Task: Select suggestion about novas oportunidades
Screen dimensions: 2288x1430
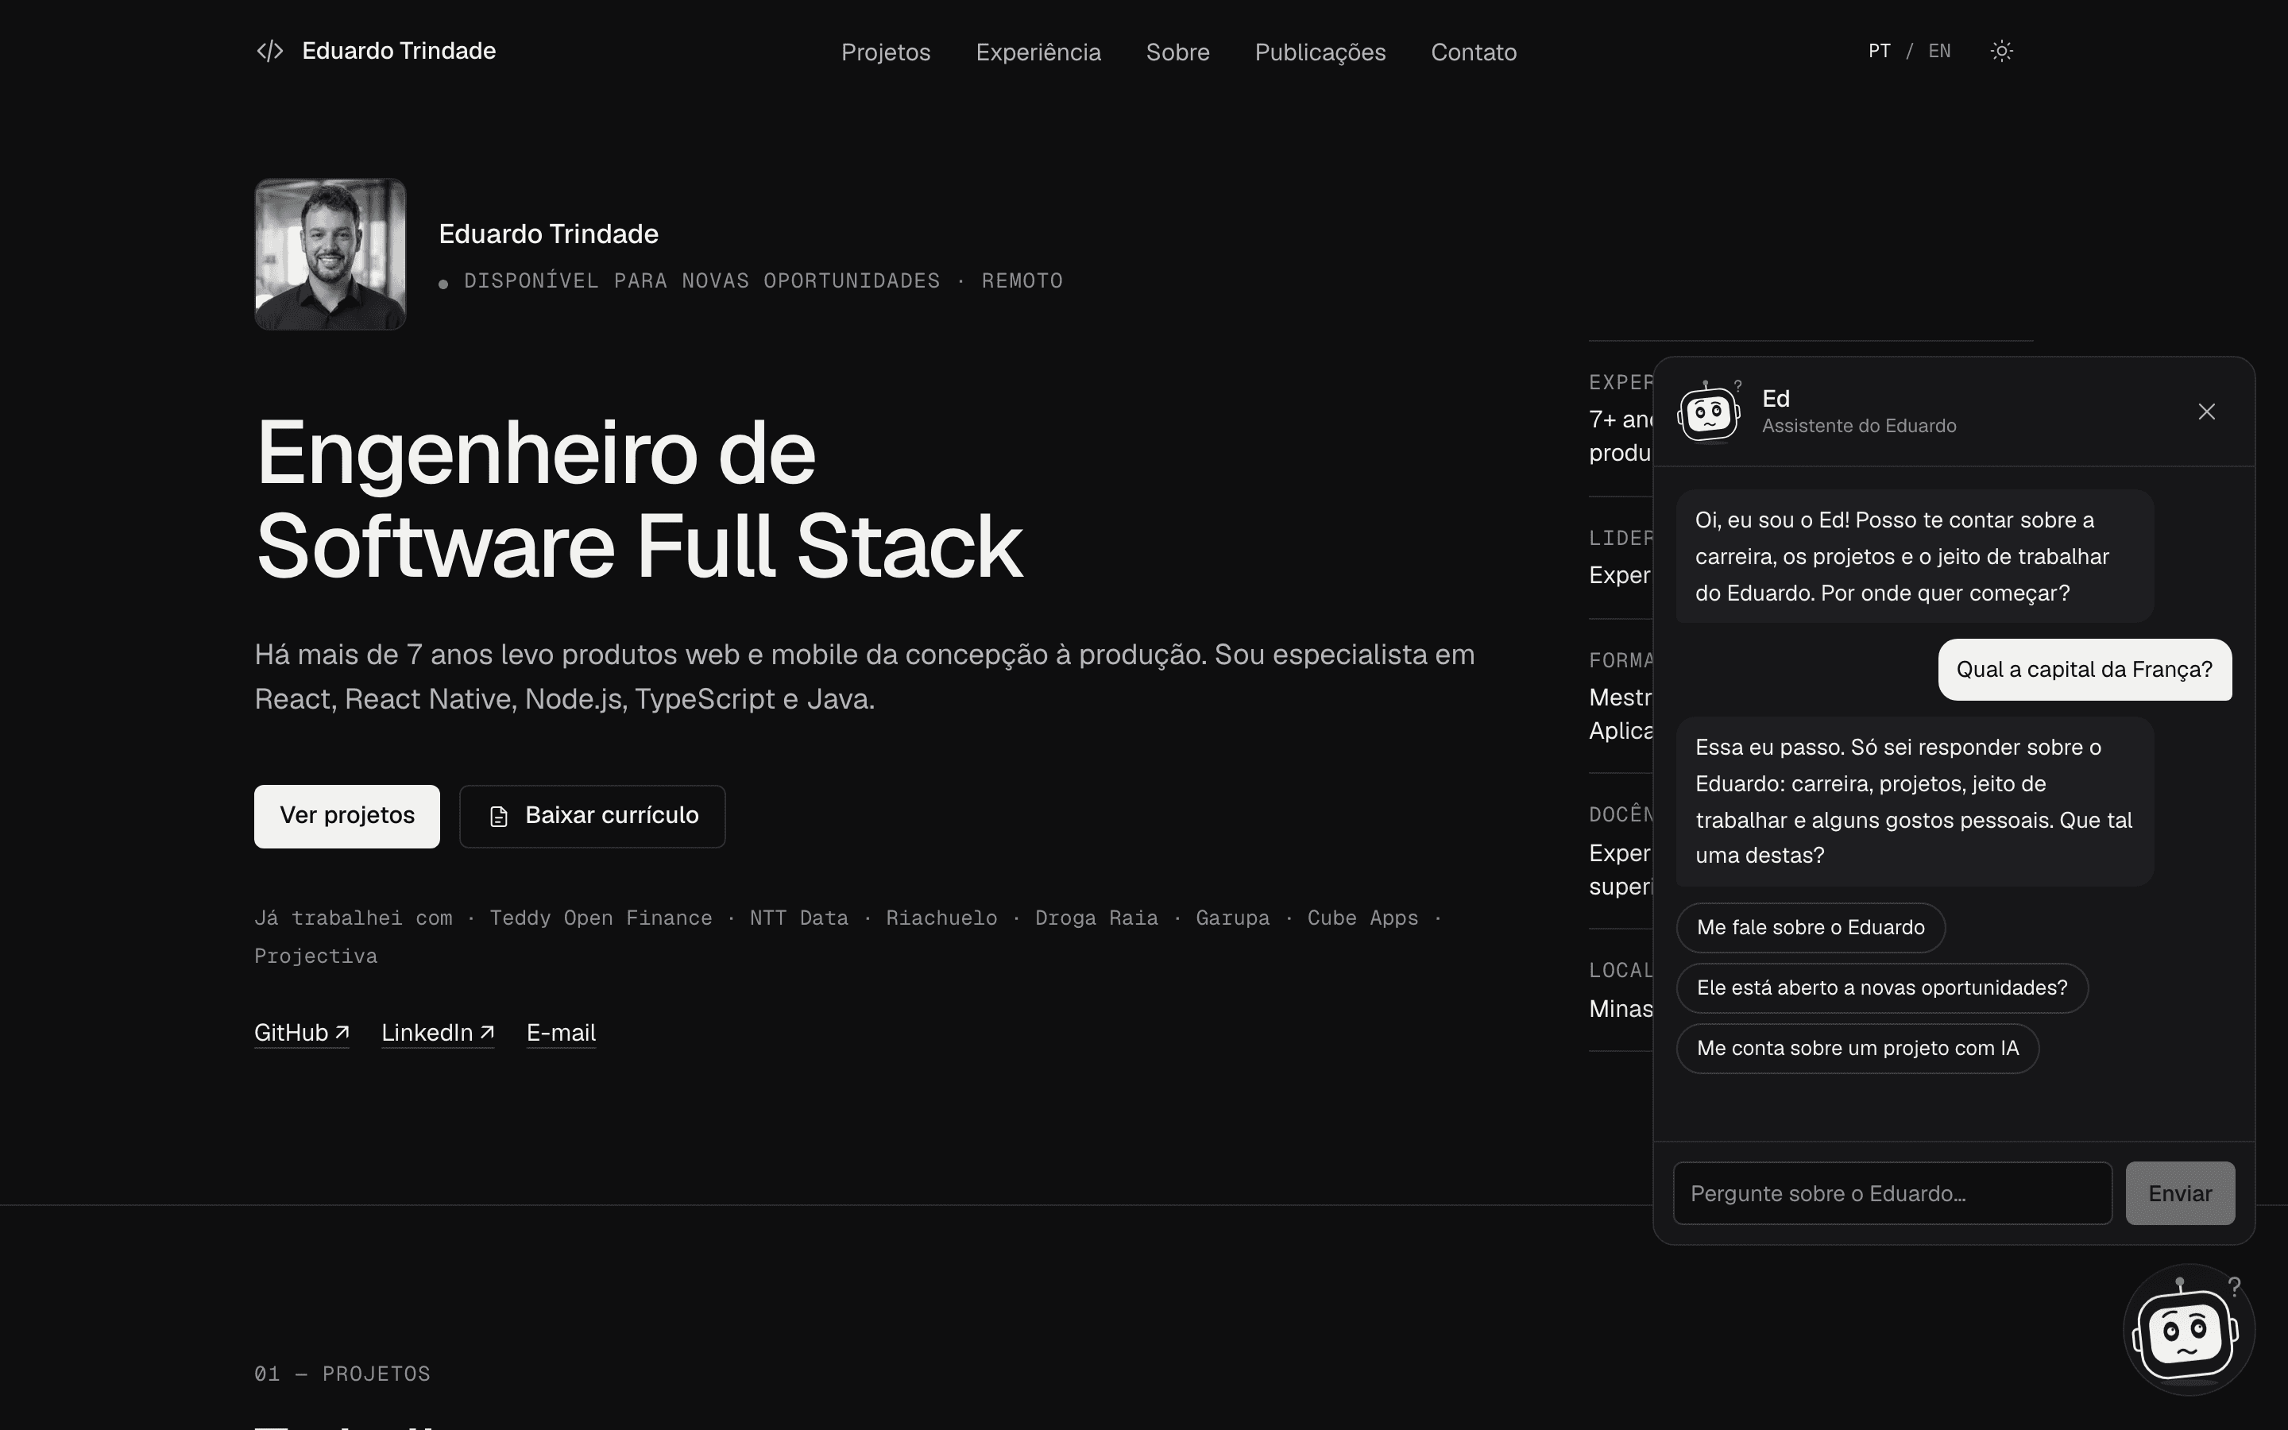Action: coord(1881,988)
